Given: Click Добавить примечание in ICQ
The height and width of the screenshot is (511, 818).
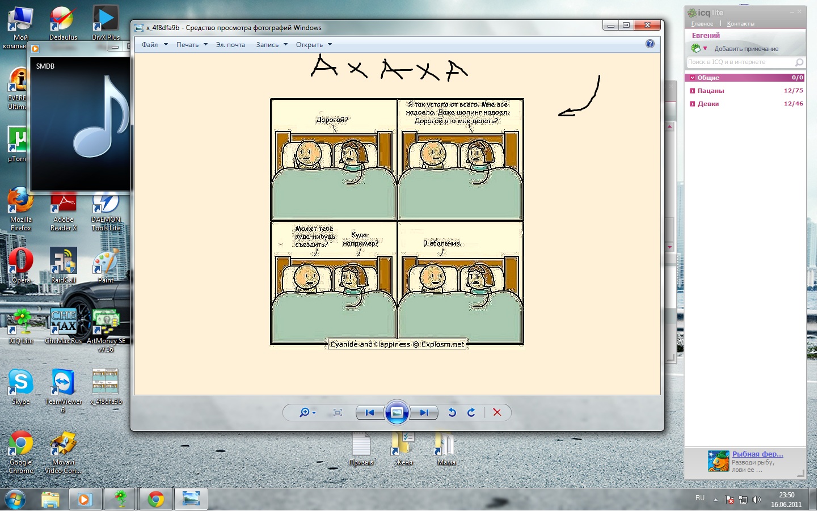Looking at the screenshot, I should coord(746,49).
